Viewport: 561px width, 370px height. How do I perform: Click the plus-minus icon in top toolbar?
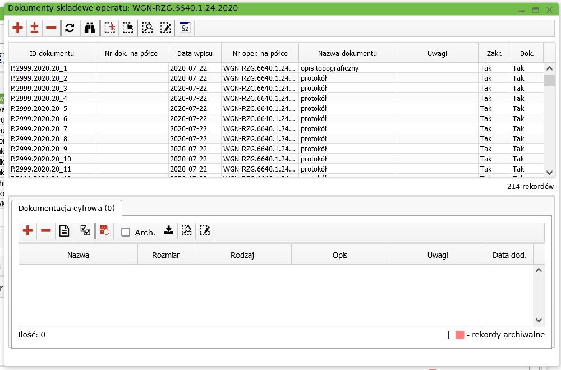click(x=34, y=27)
